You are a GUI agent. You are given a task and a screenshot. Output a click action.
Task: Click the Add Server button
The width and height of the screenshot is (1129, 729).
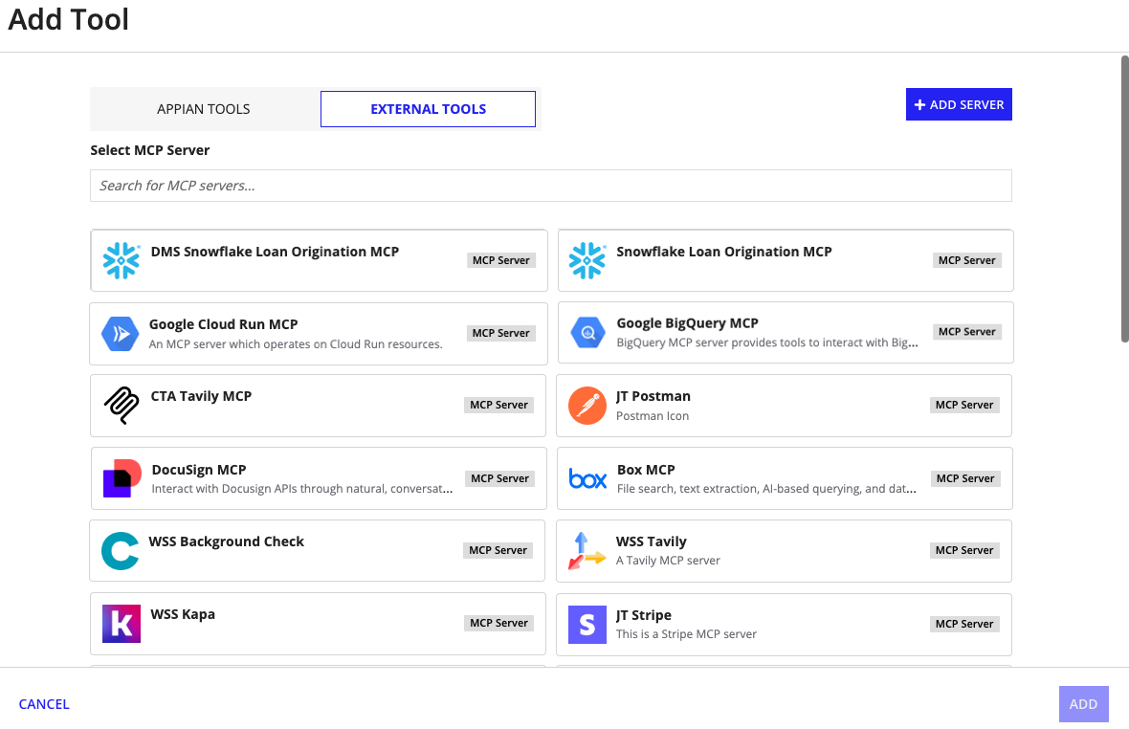[x=959, y=104]
